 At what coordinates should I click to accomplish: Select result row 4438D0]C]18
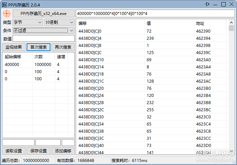[152, 74]
